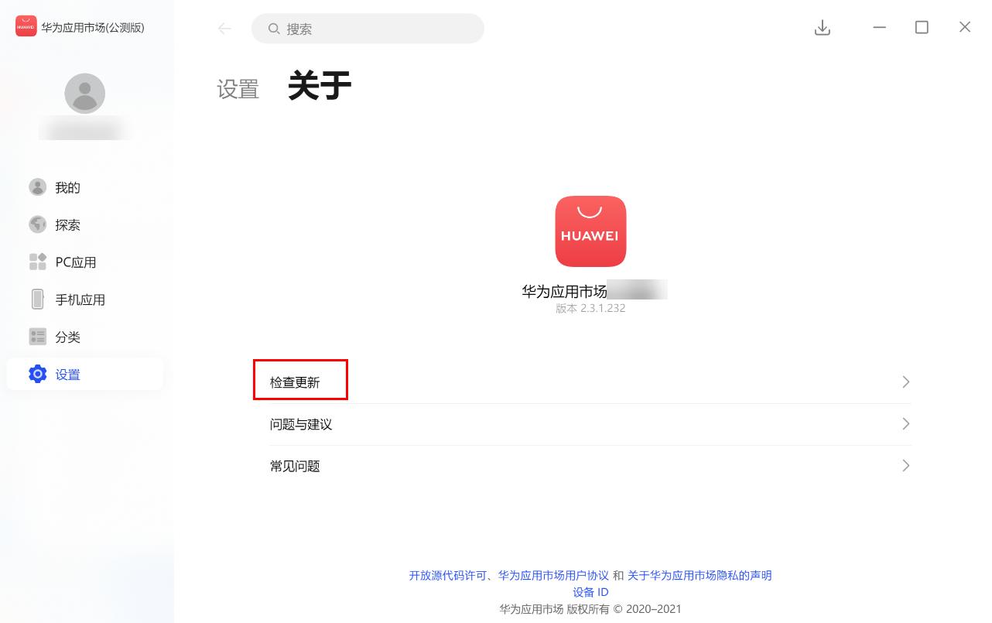This screenshot has width=992, height=623.
Task: Click the user avatar icon
Action: coord(84,94)
